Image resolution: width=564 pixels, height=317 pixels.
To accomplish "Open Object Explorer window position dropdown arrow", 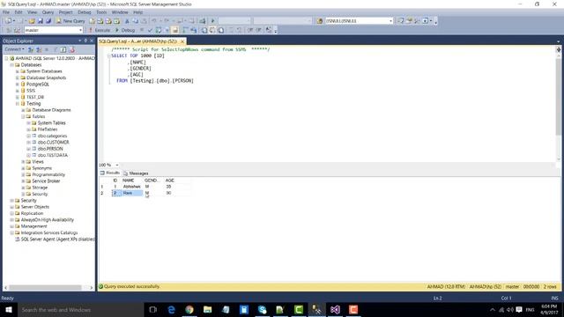I will click(80, 41).
